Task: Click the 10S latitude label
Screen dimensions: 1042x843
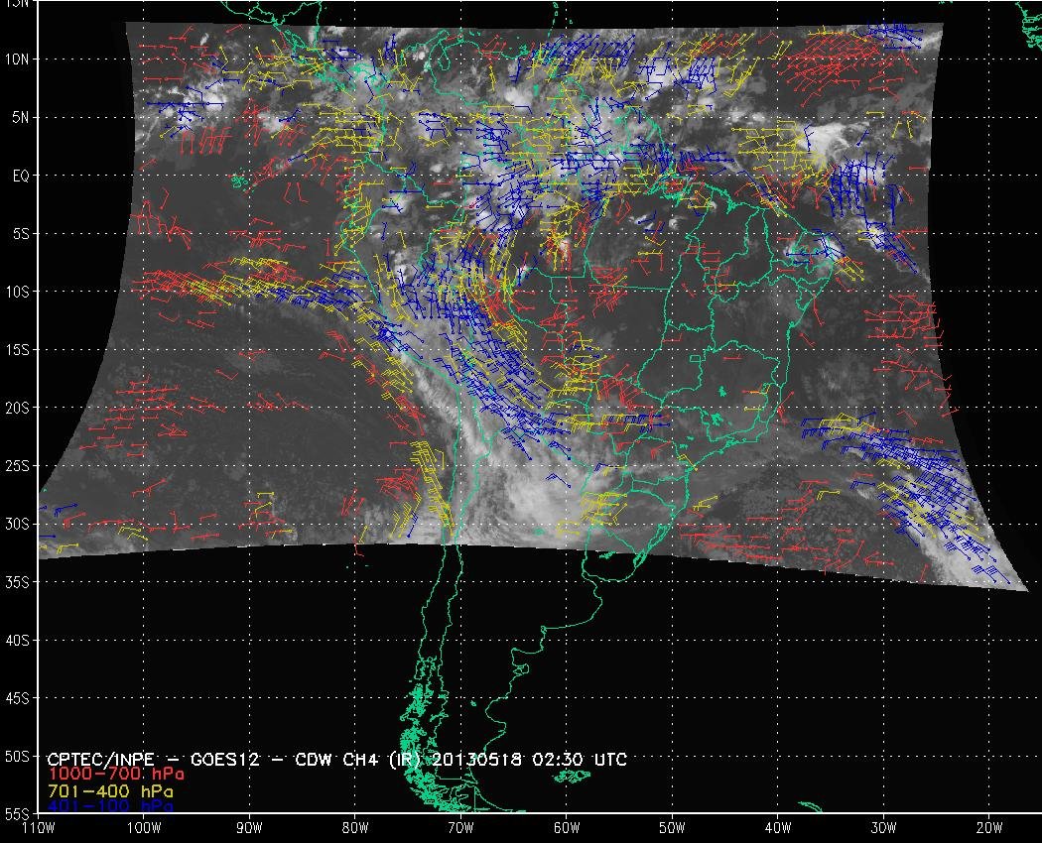Action: 17,292
